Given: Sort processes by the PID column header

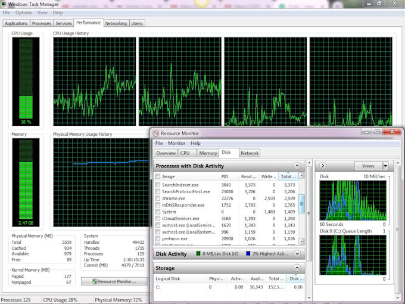Looking at the screenshot, I should [x=225, y=176].
